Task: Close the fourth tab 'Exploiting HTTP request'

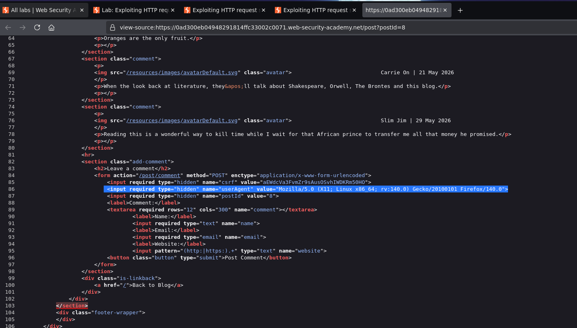Action: pyautogui.click(x=354, y=10)
